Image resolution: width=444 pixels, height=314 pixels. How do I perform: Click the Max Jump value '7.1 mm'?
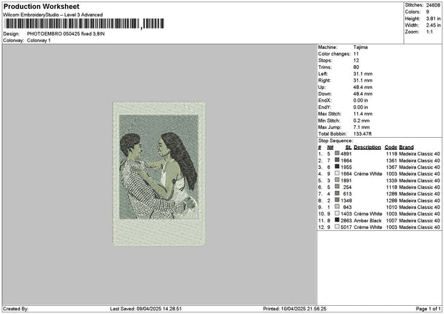pos(361,127)
